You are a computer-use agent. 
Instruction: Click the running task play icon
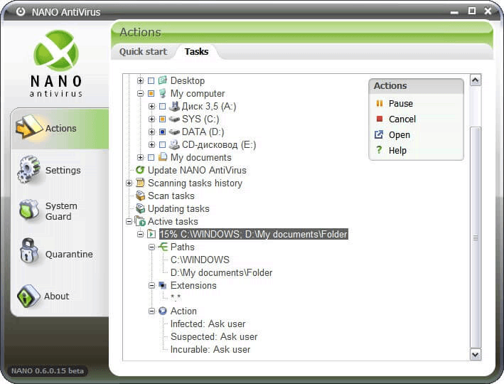pyautogui.click(x=151, y=234)
